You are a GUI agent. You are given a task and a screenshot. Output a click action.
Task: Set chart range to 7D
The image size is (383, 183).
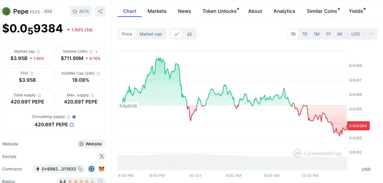[x=305, y=34]
